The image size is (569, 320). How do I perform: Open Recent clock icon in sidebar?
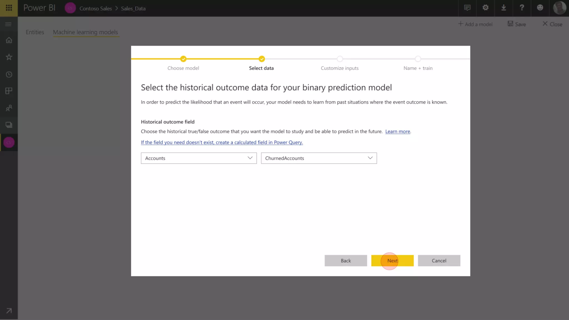coord(9,74)
